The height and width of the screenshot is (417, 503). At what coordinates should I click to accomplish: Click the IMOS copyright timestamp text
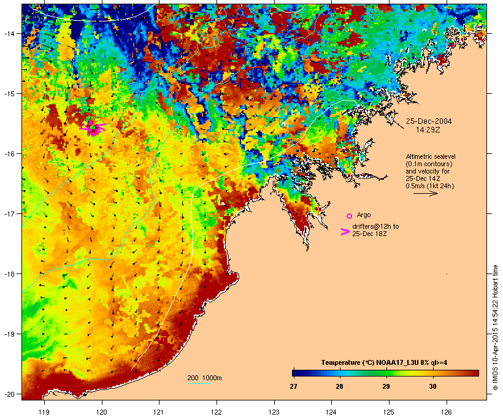point(495,327)
